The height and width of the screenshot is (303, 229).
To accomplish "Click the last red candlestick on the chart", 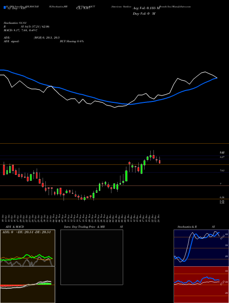I will coord(159,162).
